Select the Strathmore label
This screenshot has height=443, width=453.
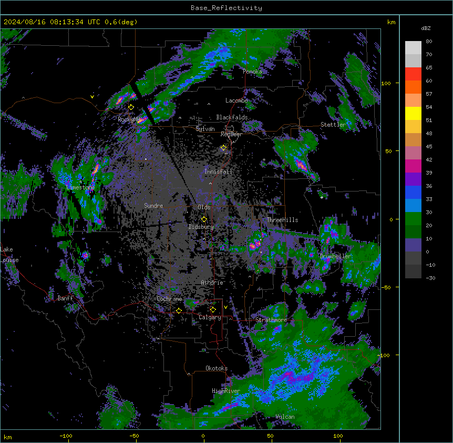click(271, 320)
